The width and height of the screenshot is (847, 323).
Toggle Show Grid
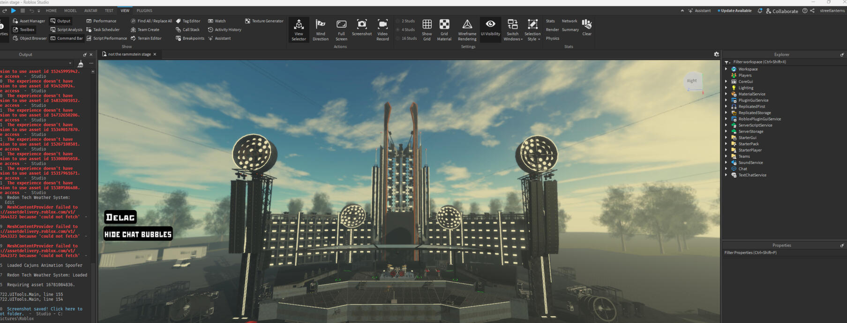tap(427, 29)
